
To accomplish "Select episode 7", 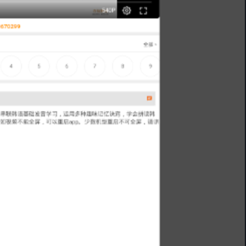I will (x=95, y=66).
